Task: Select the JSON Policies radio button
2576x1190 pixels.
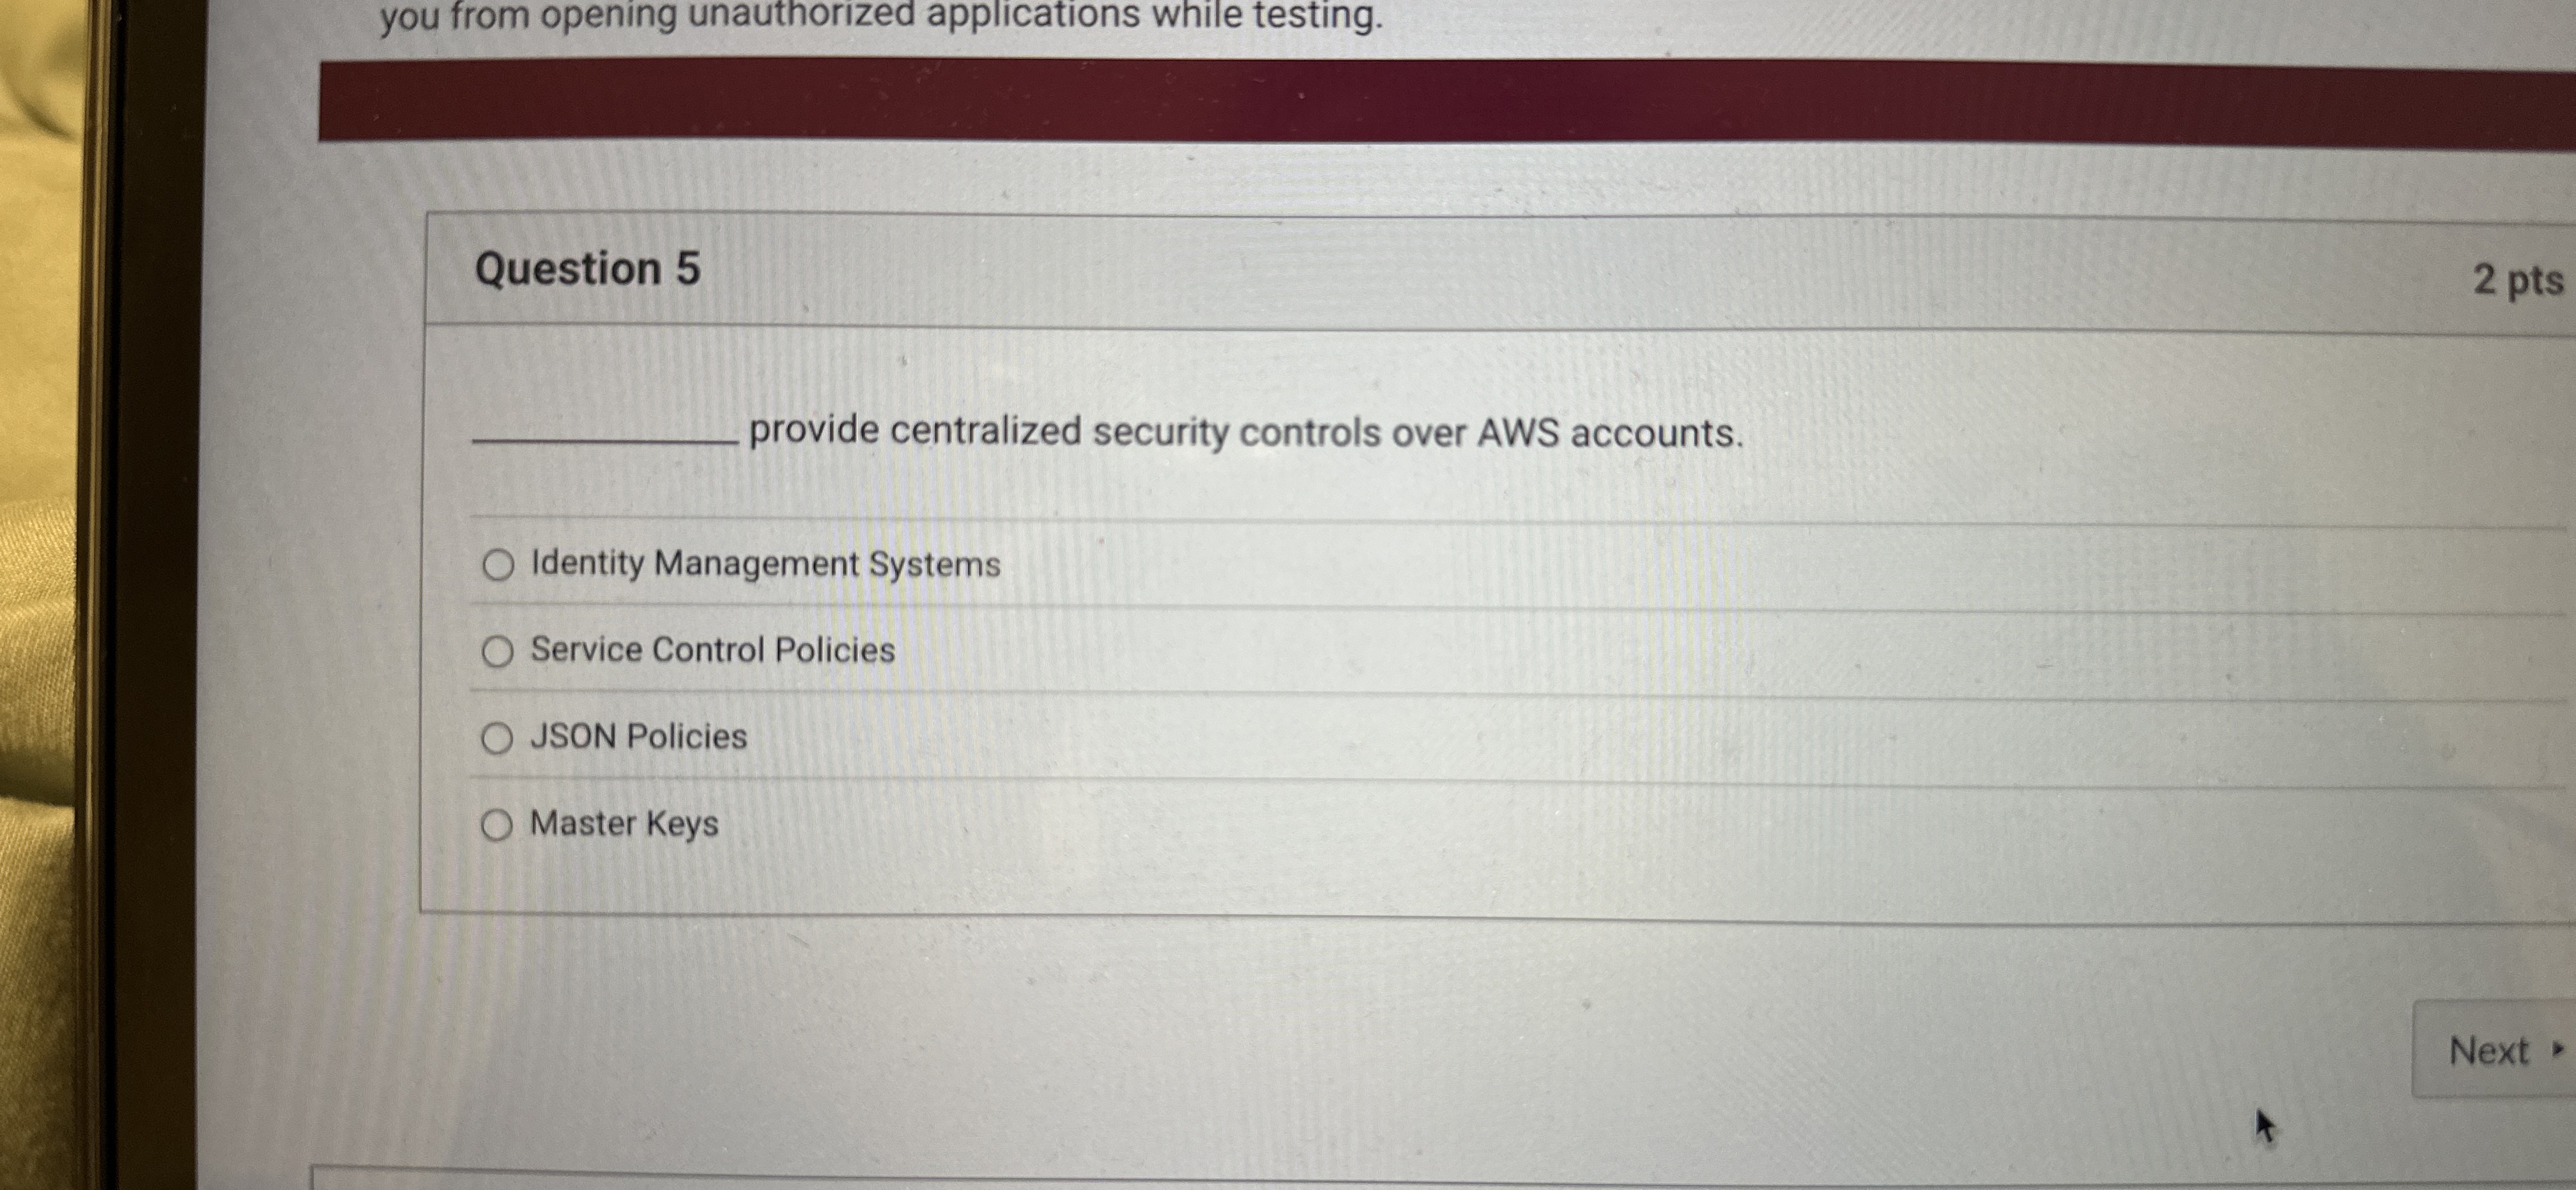Action: [x=497, y=739]
